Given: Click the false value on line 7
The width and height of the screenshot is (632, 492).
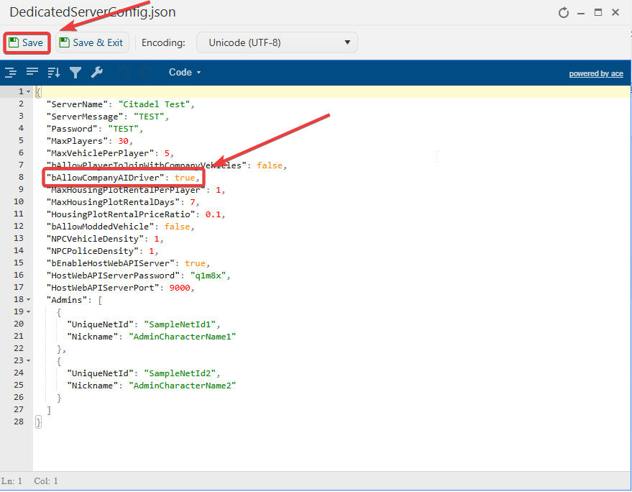Looking at the screenshot, I should 270,165.
